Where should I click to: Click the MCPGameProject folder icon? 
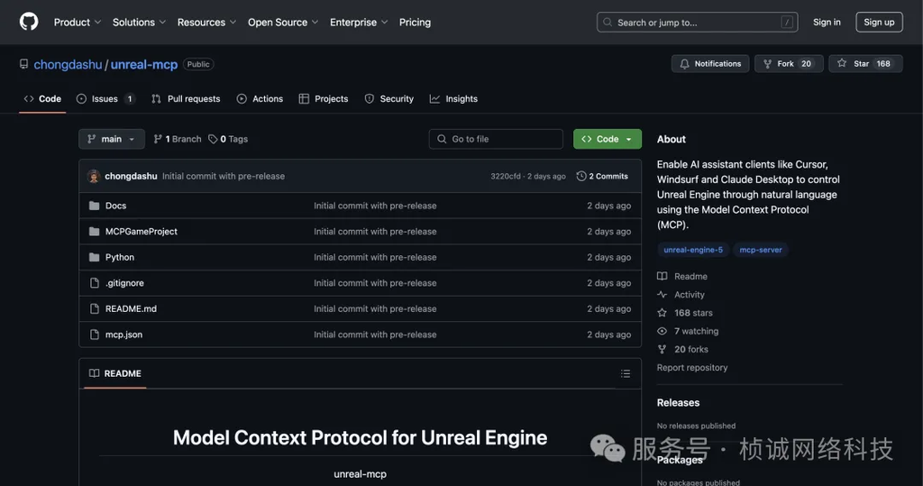[x=94, y=232]
